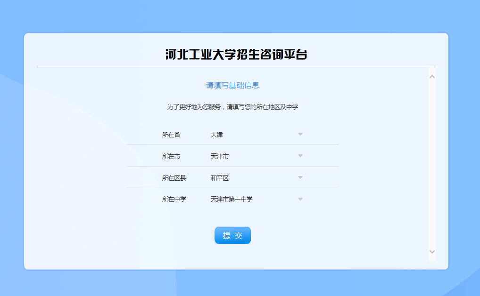Expand the 所在区县 district dropdown
This screenshot has height=296, width=480.
point(300,177)
